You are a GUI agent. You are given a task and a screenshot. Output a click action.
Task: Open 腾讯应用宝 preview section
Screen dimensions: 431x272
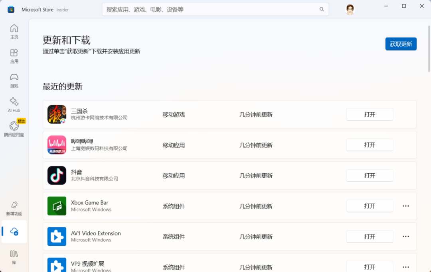tap(14, 129)
